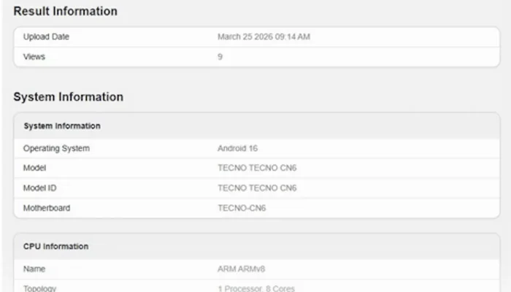Viewport: 511px width, 292px height.
Task: Select the Model ID value TECNO TECNO CN6
Action: pyautogui.click(x=257, y=188)
